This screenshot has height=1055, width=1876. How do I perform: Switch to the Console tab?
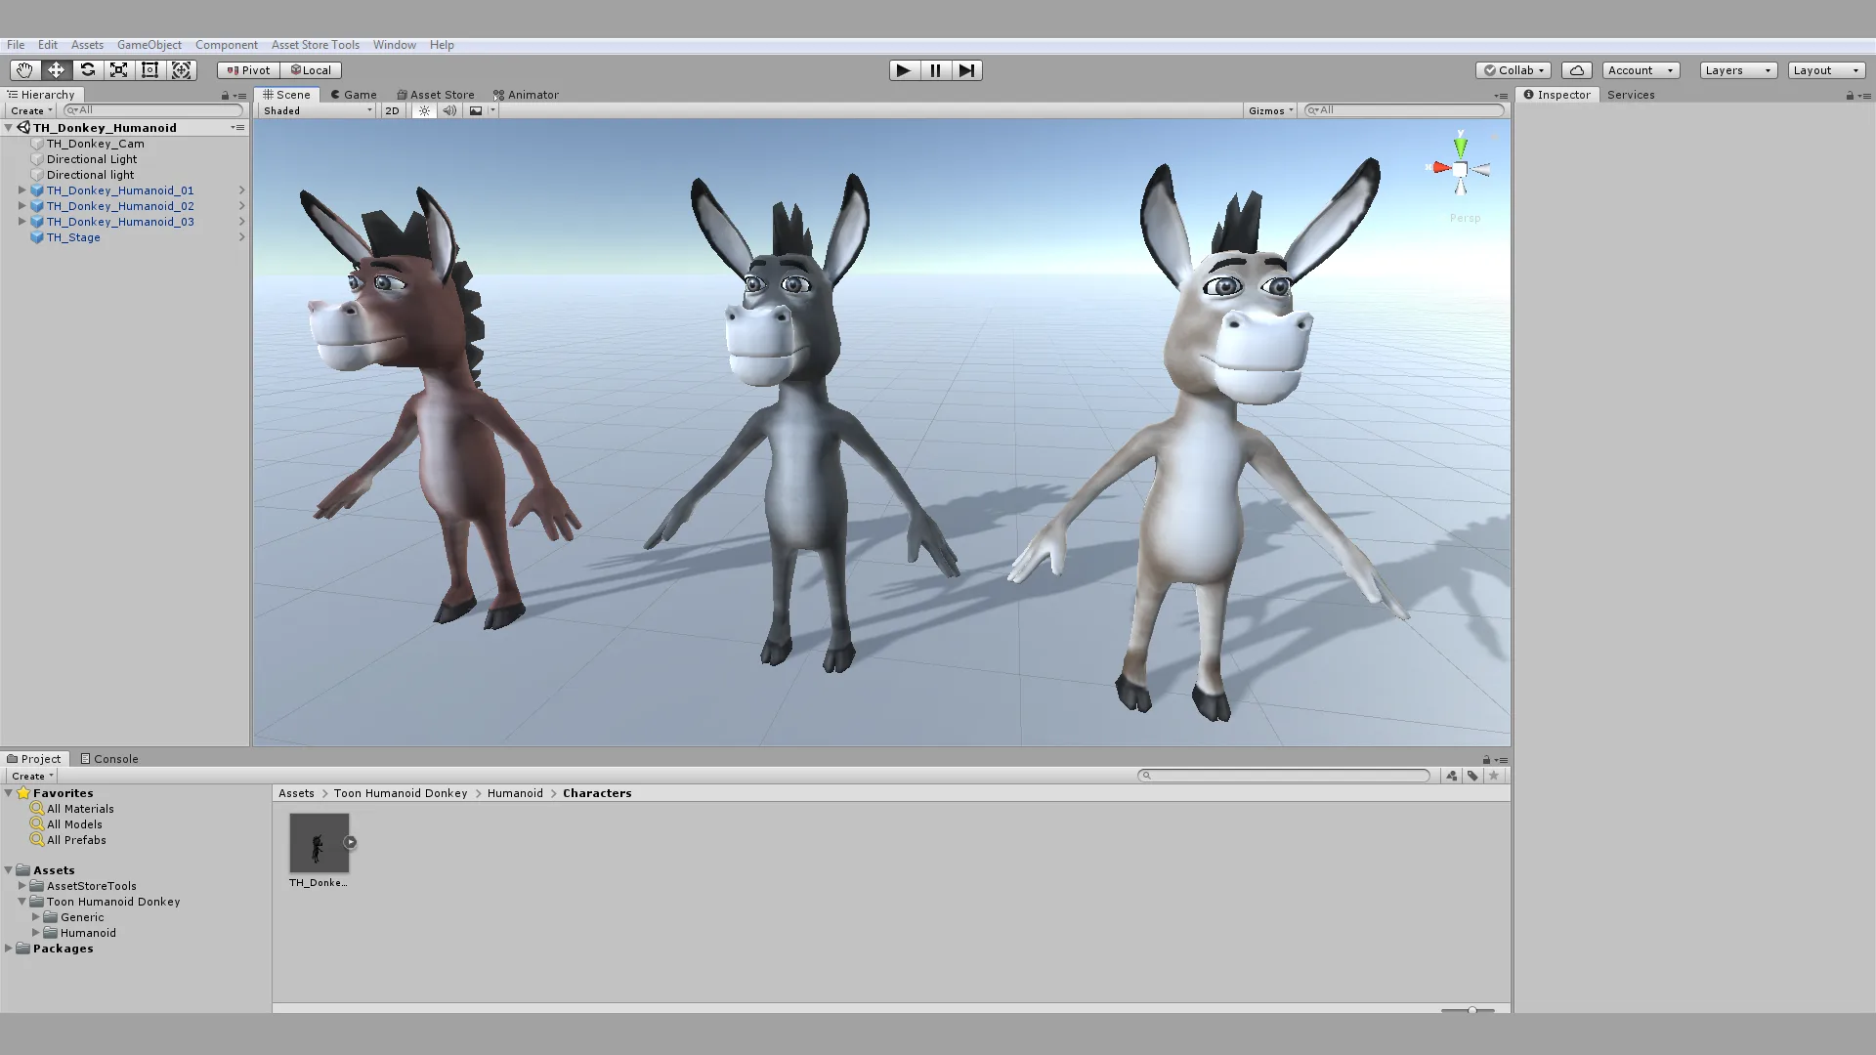point(109,759)
